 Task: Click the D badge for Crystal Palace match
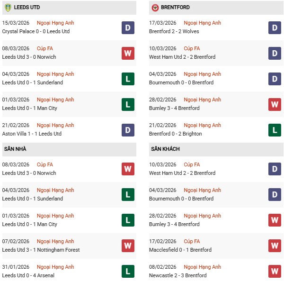128,27
